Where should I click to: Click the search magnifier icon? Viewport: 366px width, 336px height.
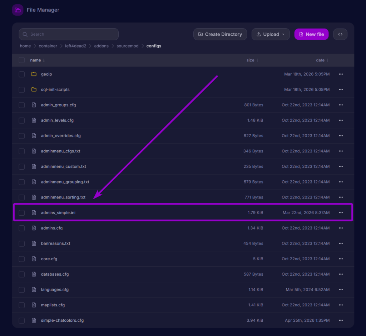25,34
